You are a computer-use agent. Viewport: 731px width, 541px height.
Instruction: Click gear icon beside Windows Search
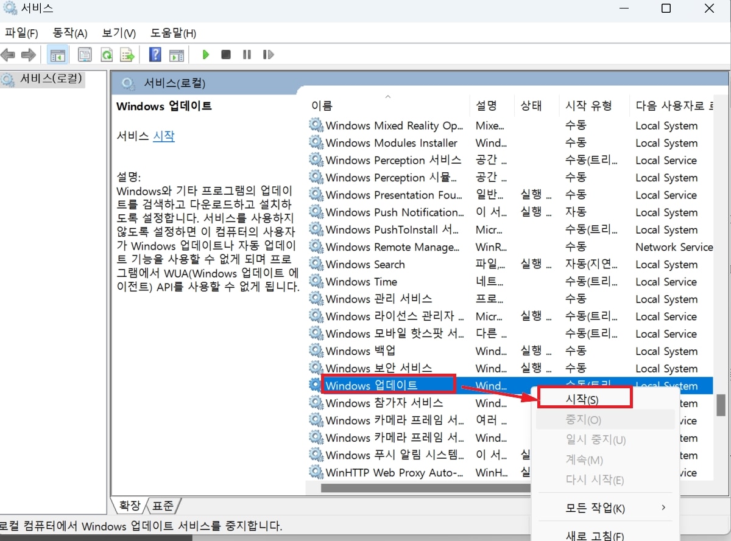tap(316, 264)
